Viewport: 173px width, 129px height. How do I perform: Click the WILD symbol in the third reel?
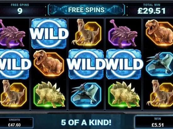(86, 64)
